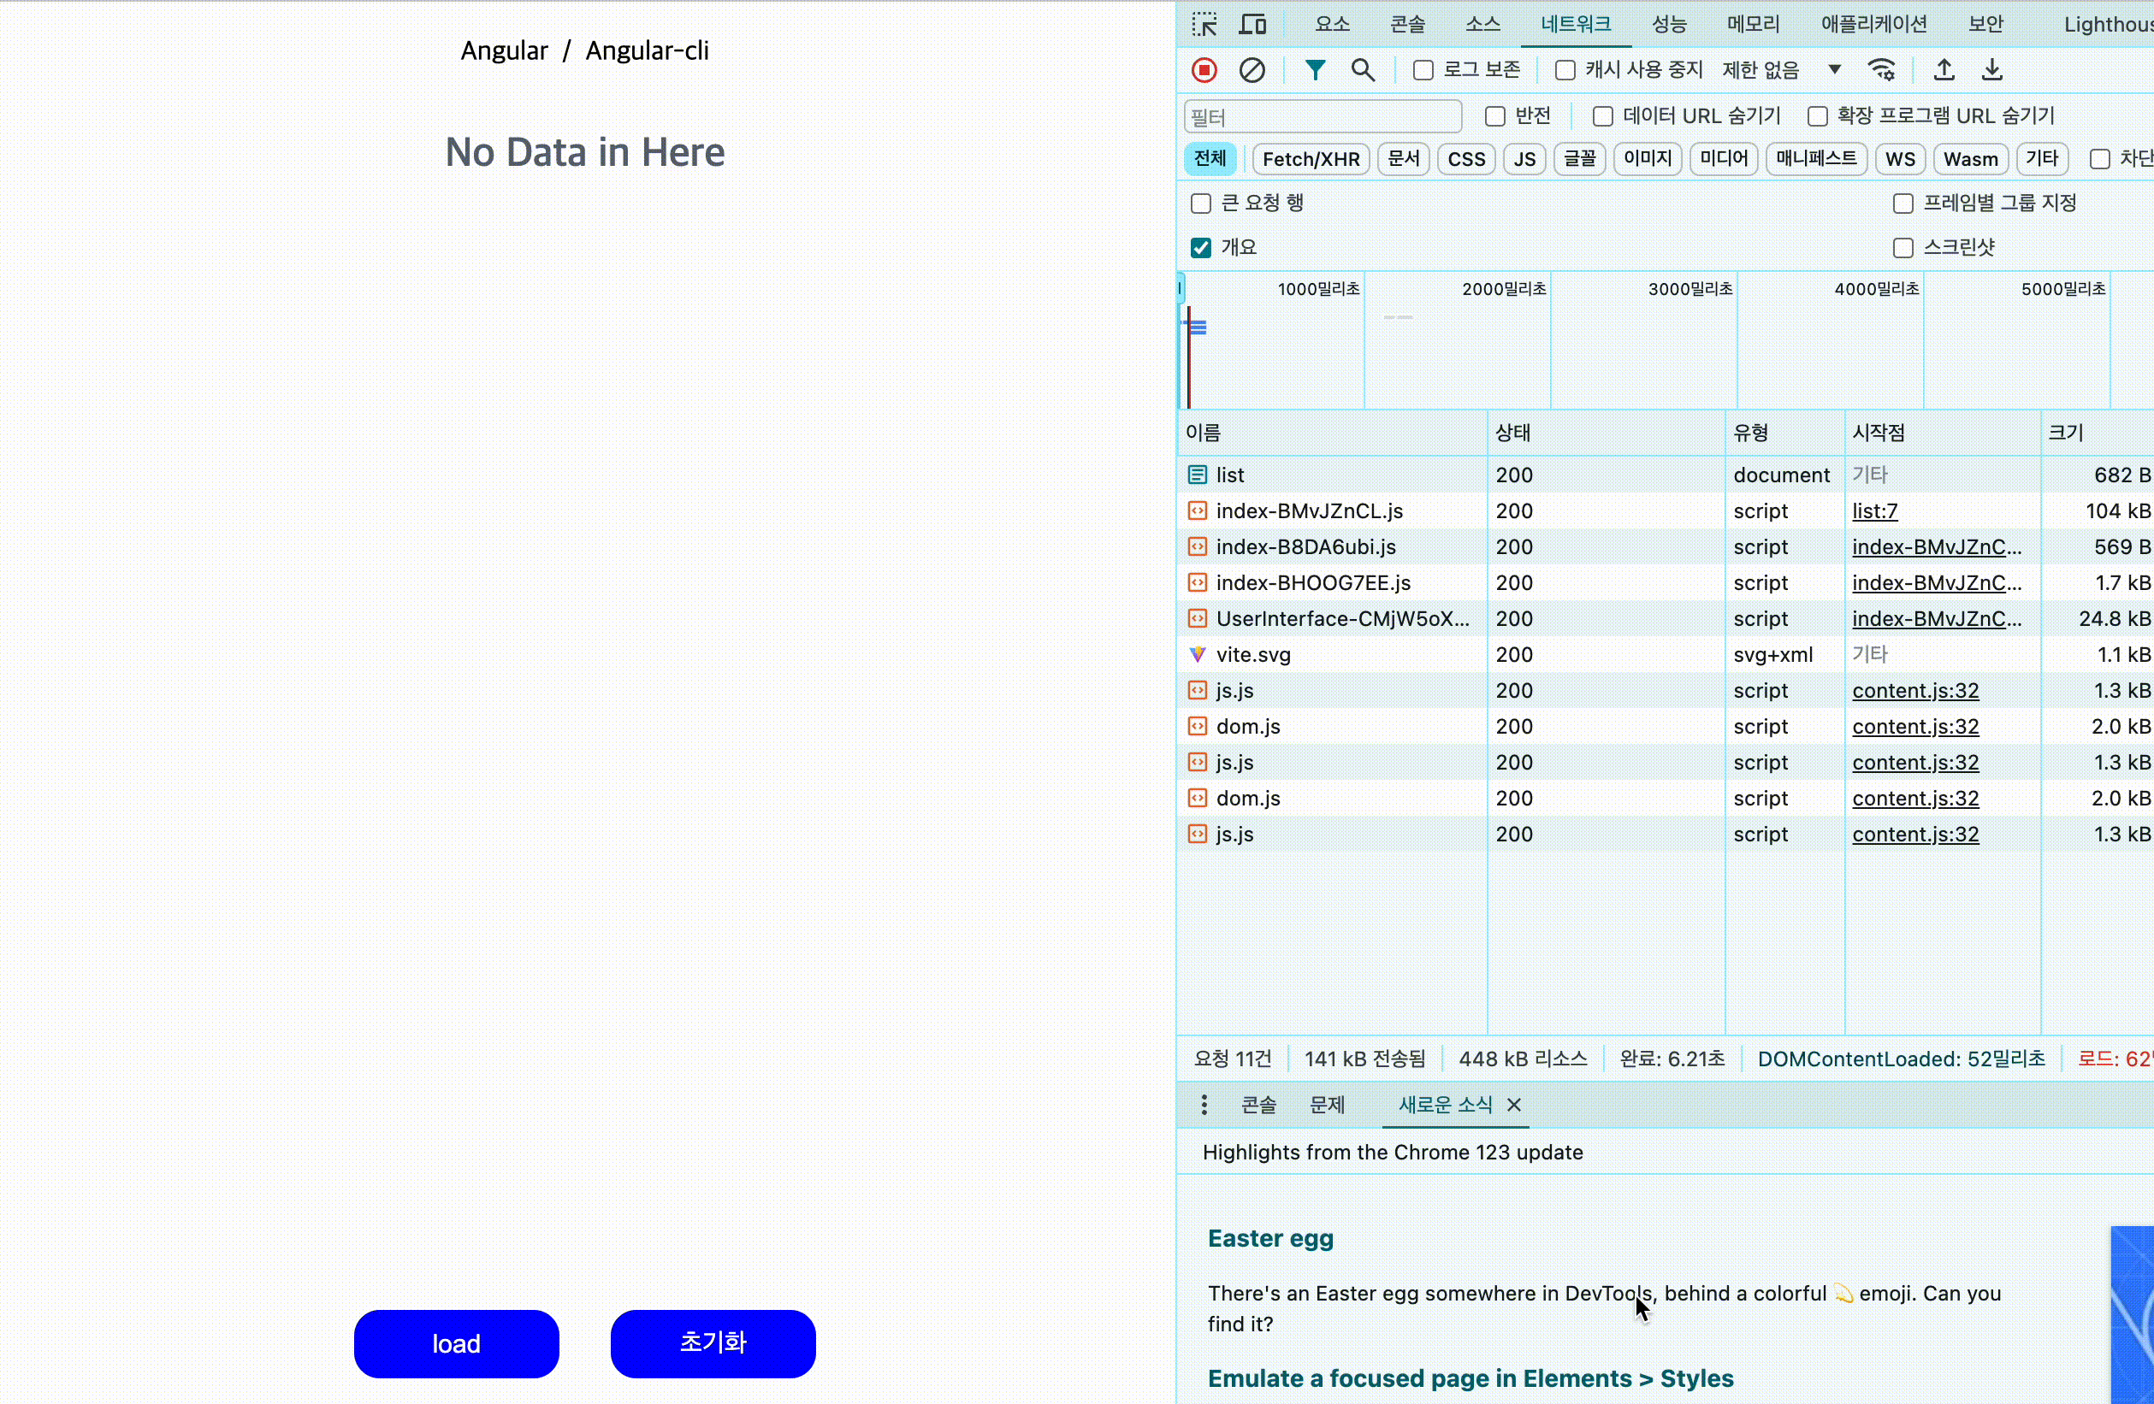
Task: Click the inspect element selector icon
Action: click(x=1204, y=25)
